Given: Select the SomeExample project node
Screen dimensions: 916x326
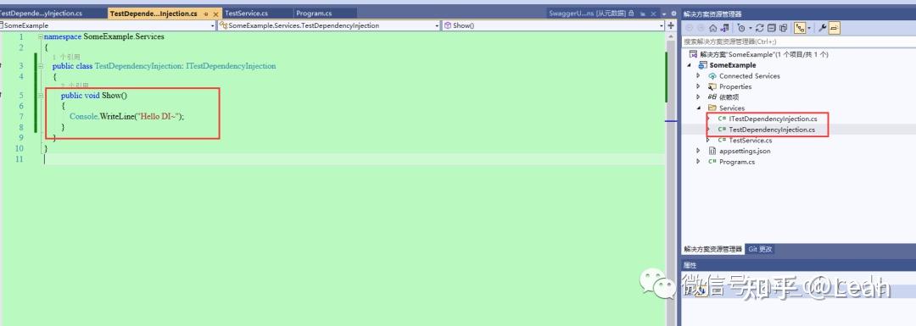Looking at the screenshot, I should point(733,65).
